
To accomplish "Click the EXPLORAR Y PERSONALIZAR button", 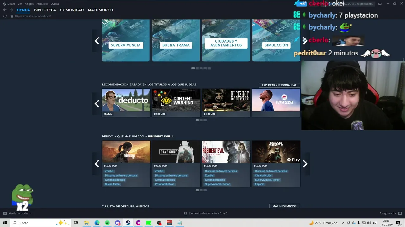I will [x=279, y=85].
